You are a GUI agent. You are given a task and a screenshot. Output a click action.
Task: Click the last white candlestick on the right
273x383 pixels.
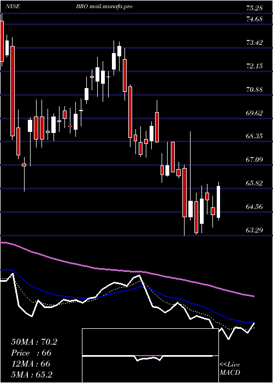pos(218,202)
